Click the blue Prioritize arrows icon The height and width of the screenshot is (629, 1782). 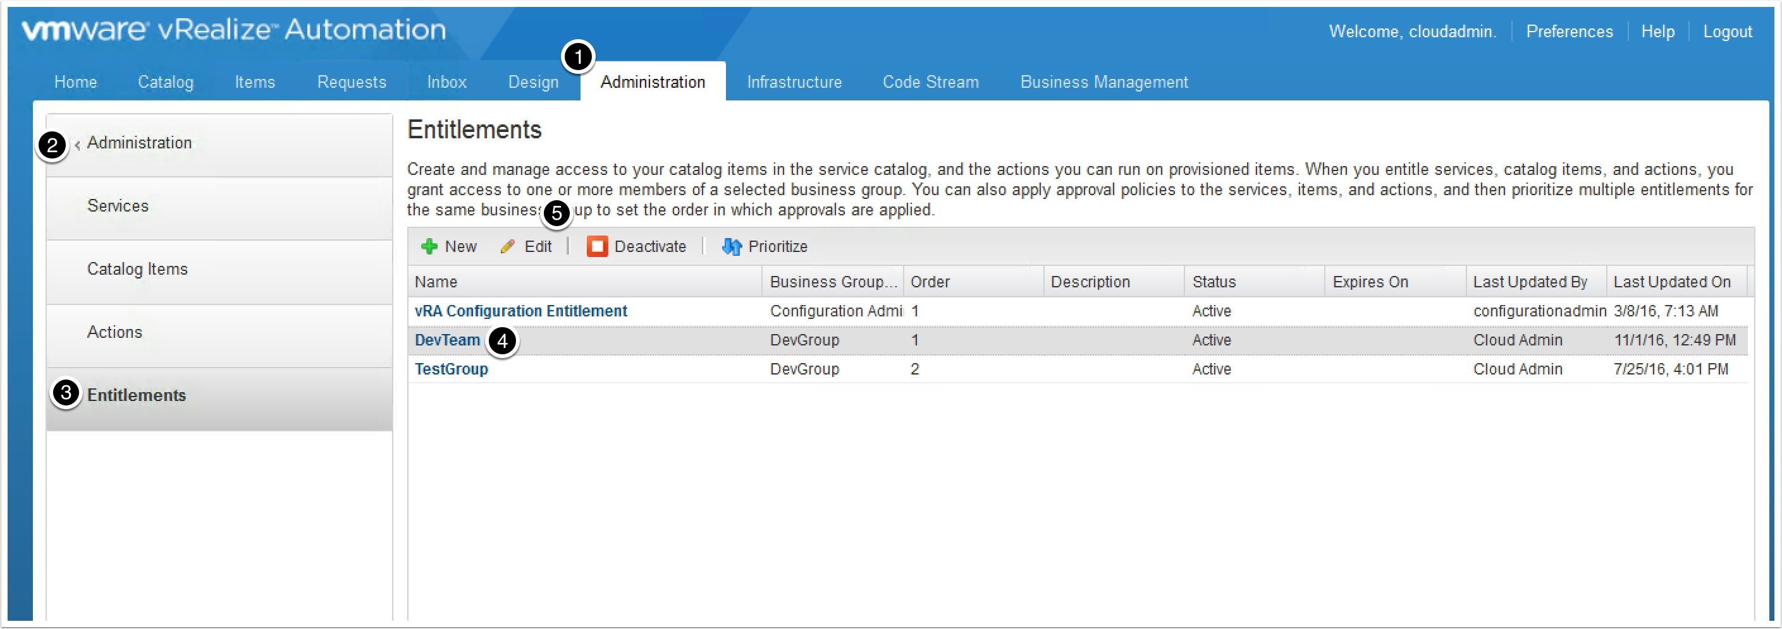pos(731,246)
